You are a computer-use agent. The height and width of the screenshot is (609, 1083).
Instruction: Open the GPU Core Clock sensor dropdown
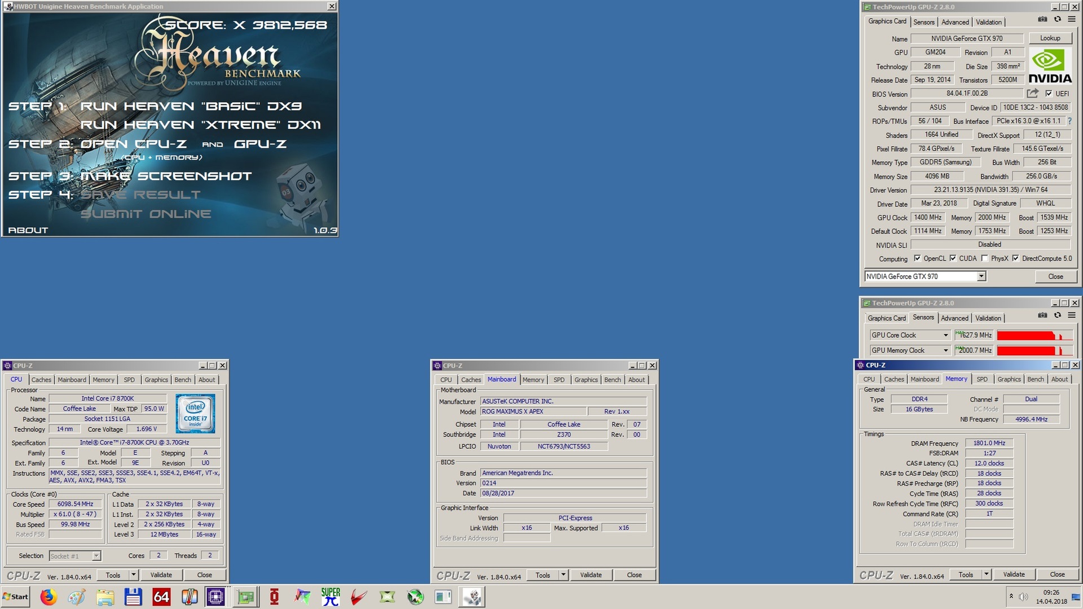[946, 335]
